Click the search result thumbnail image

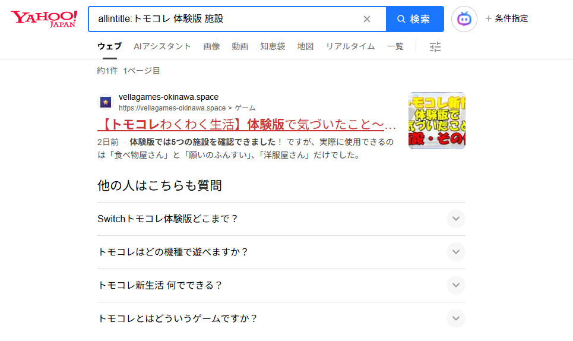point(436,121)
